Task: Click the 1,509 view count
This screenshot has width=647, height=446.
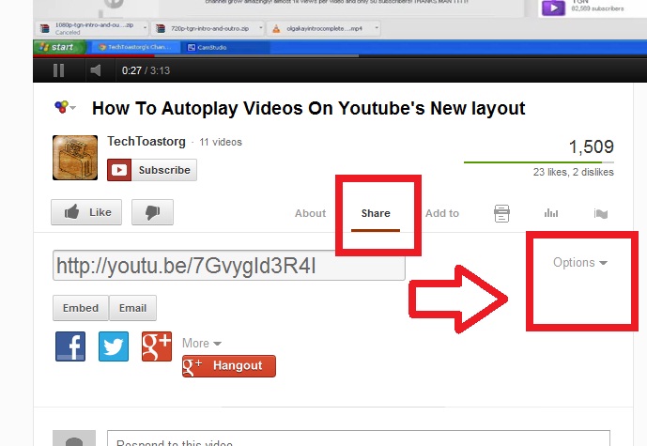Action: pos(591,146)
